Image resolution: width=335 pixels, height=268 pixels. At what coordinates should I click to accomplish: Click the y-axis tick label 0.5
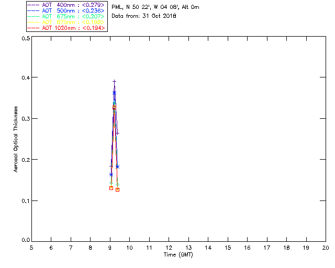coord(26,38)
